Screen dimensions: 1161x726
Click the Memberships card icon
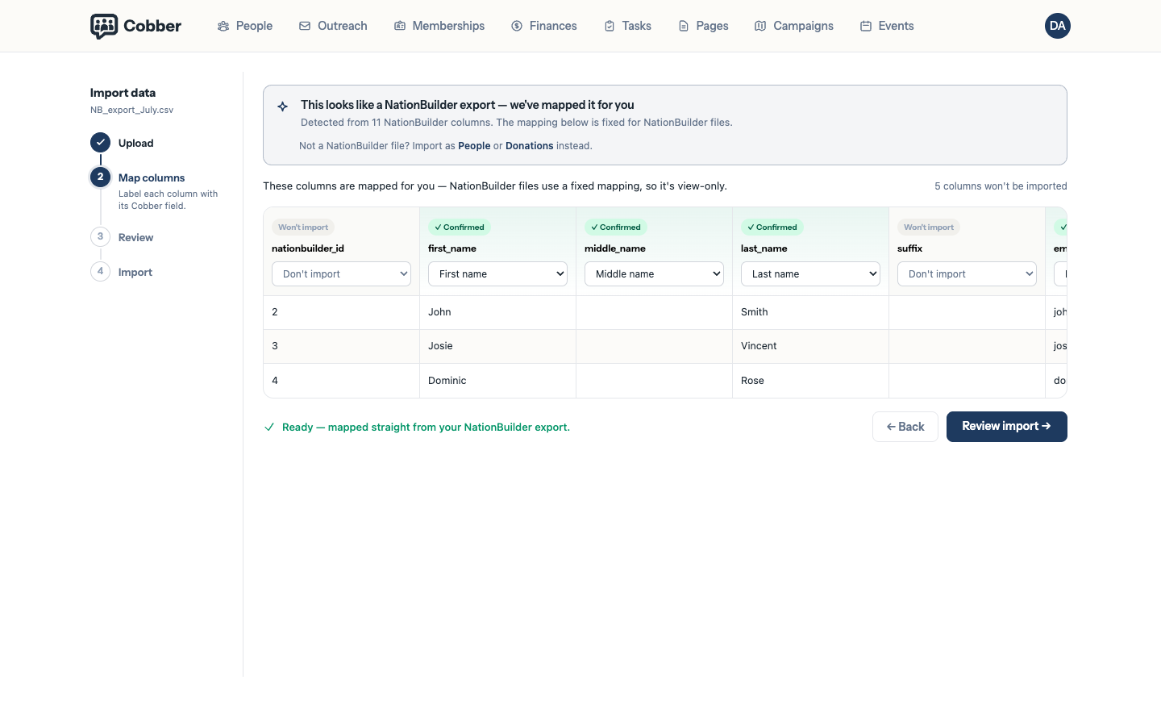click(400, 26)
